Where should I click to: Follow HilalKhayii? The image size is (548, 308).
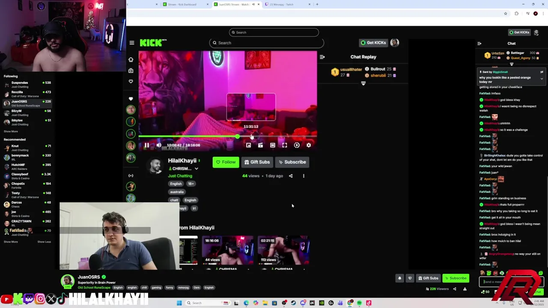click(x=226, y=162)
